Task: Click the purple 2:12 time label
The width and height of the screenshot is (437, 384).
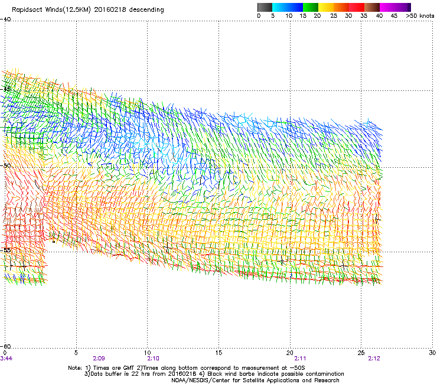Action: pyautogui.click(x=374, y=359)
